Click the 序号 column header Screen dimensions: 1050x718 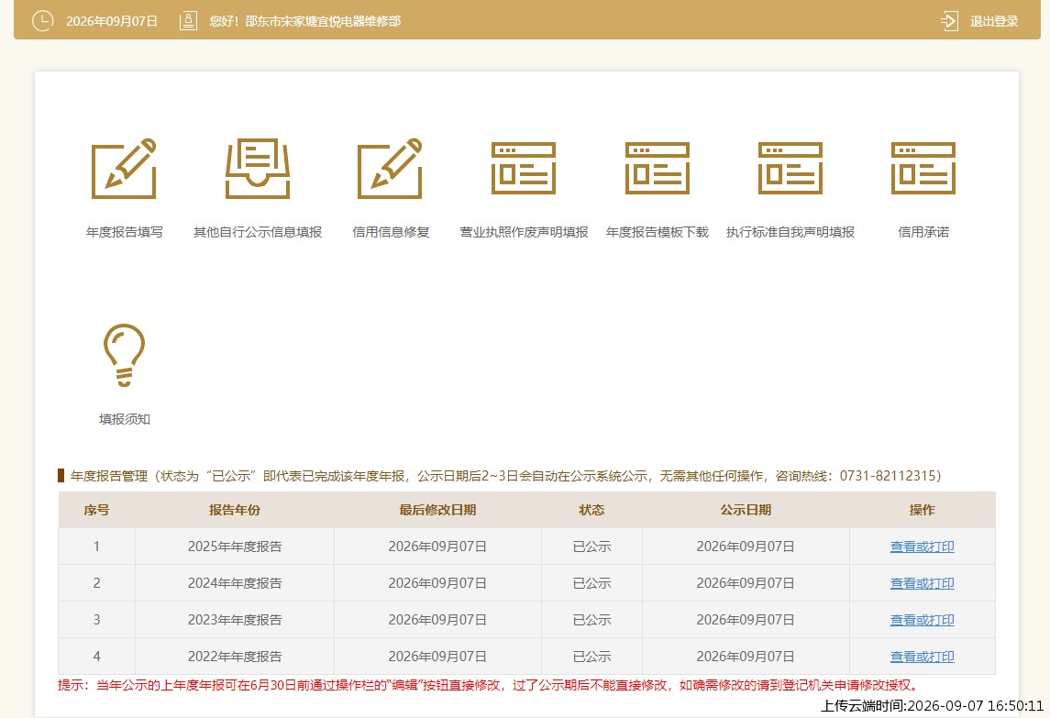coord(96,510)
